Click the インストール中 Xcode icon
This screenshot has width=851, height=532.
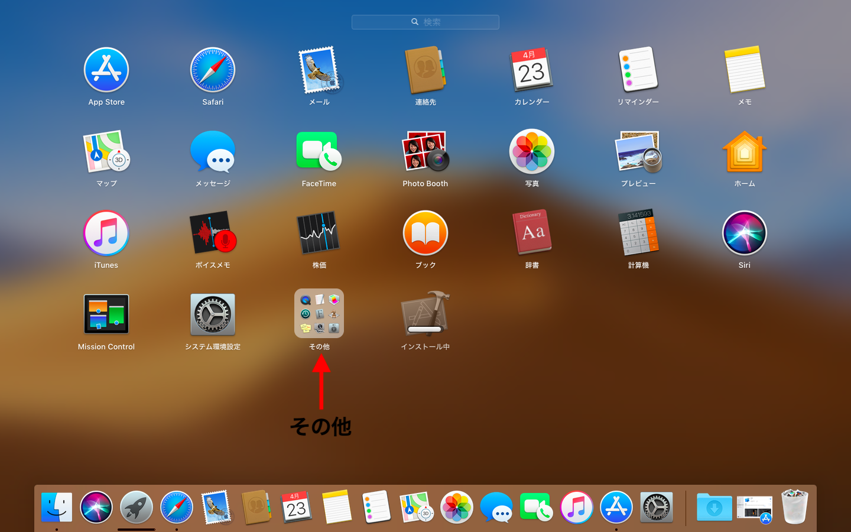[x=425, y=313]
